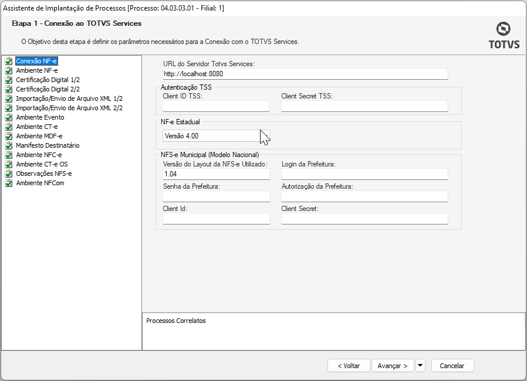The width and height of the screenshot is (527, 381).
Task: Open the Ambiente NFCom step
Action: (x=40, y=183)
